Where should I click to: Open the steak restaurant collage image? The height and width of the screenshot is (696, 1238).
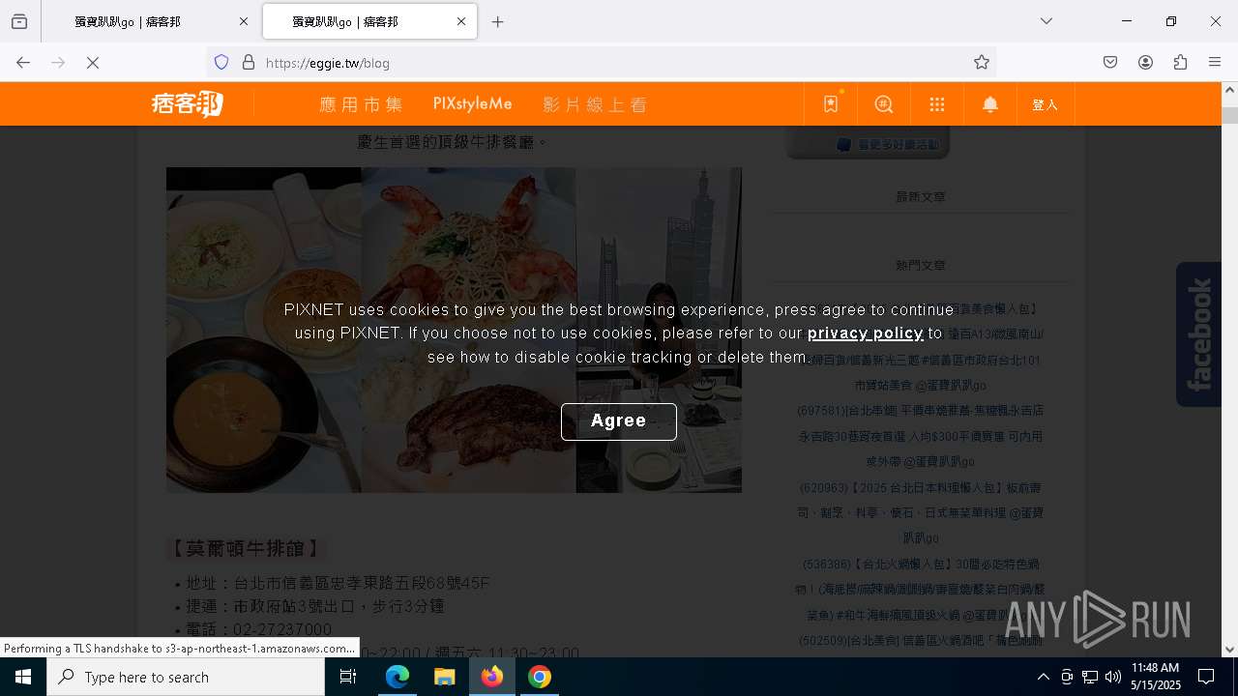(454, 330)
